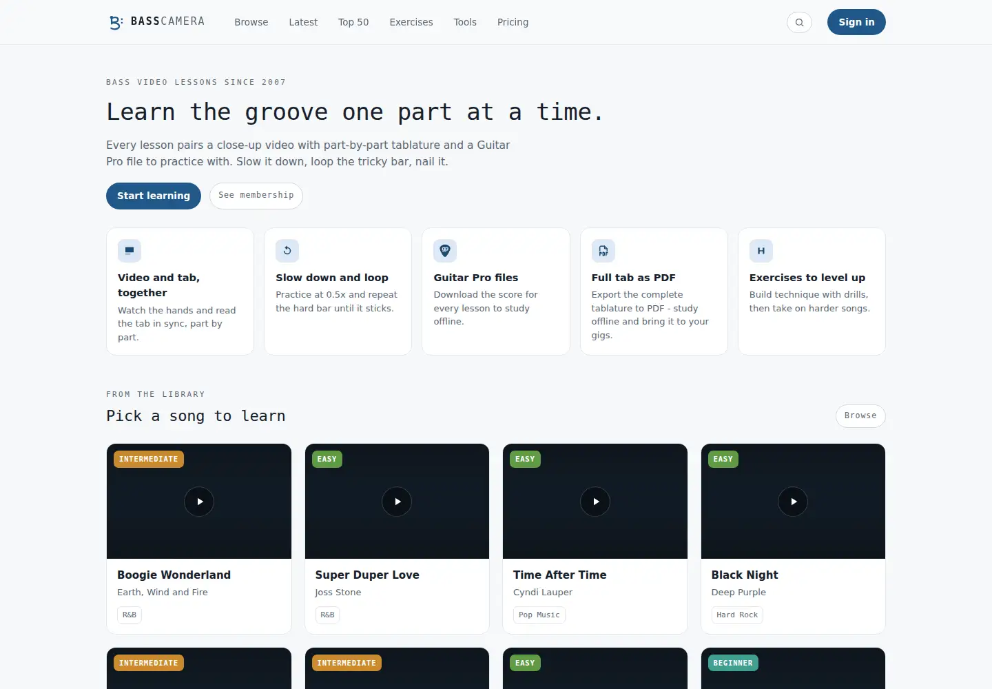Play the Black Night video

[793, 502]
